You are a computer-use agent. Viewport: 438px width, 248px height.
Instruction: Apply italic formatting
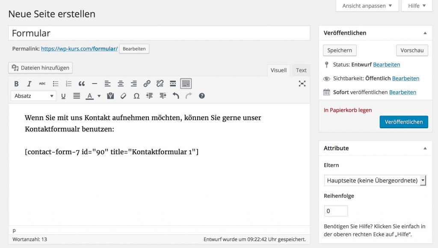[29, 84]
